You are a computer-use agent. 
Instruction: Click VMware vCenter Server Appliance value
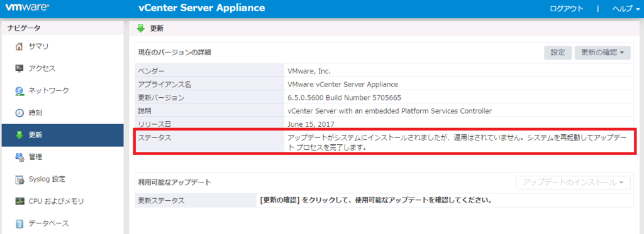[x=343, y=85]
